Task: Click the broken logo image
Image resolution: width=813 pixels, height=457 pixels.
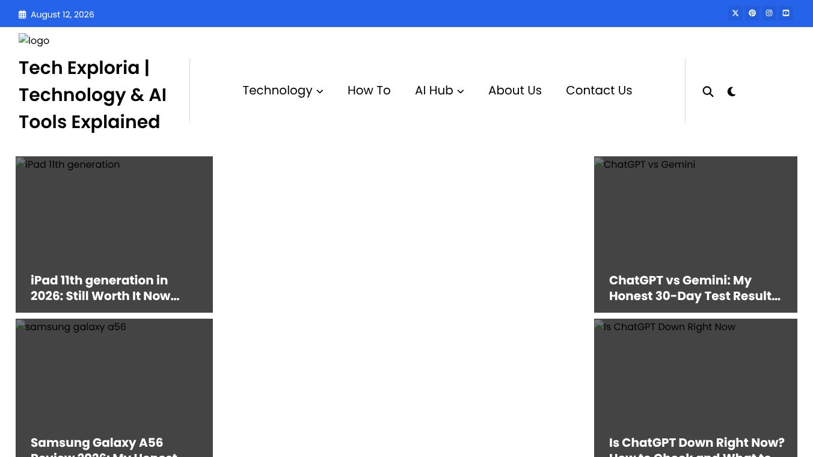Action: pos(34,40)
